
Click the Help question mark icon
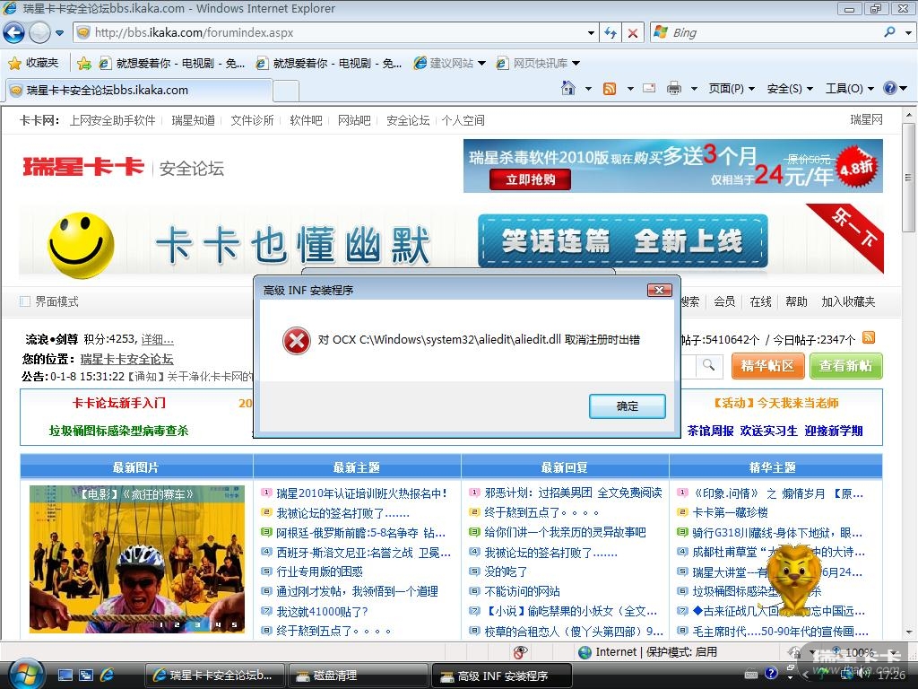[x=890, y=89]
